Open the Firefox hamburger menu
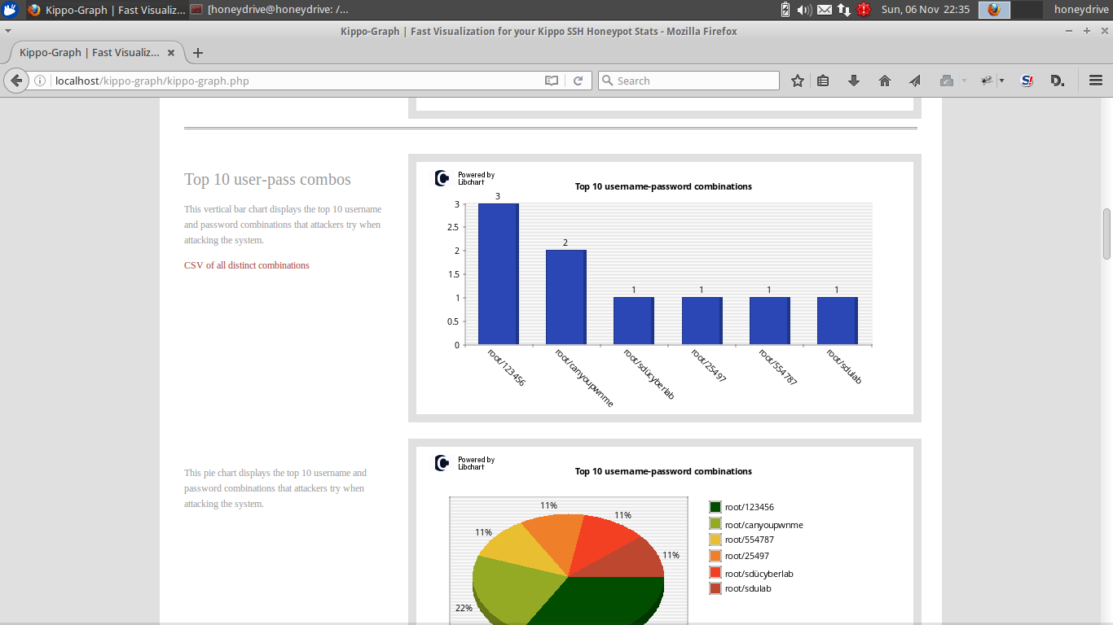 tap(1096, 81)
